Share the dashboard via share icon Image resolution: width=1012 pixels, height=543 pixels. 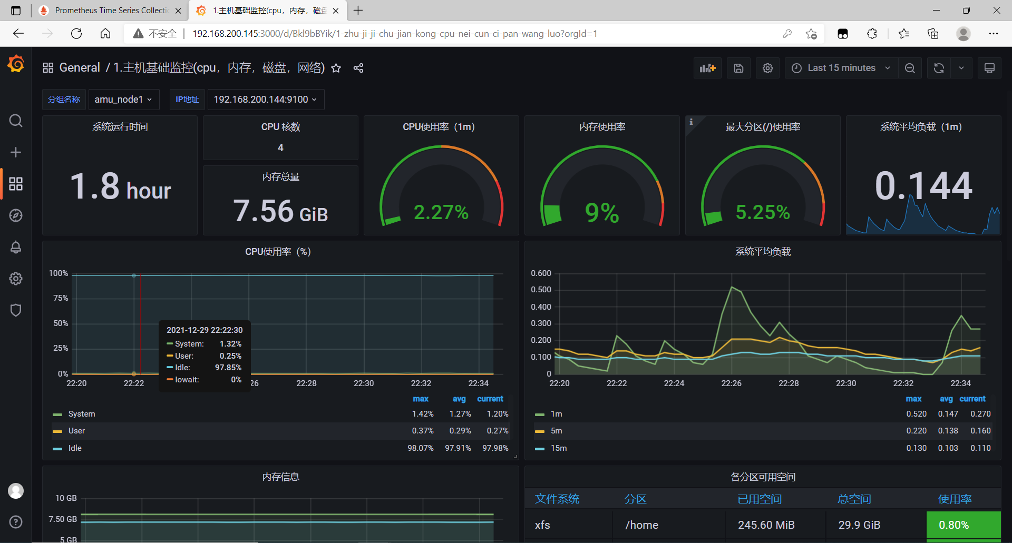point(358,68)
